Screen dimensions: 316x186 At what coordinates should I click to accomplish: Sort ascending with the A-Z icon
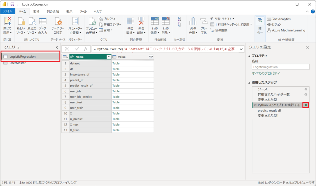coord(180,19)
